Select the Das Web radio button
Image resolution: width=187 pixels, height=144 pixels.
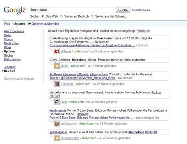click(x=42, y=16)
